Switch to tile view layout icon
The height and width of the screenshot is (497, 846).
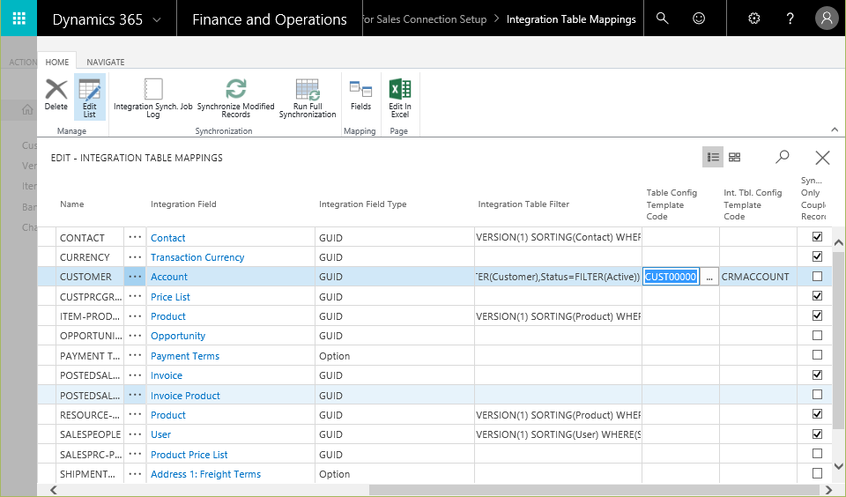(734, 157)
